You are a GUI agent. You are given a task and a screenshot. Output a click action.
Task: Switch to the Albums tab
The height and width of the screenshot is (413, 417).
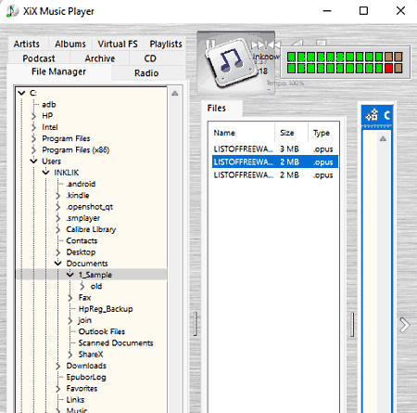70,44
